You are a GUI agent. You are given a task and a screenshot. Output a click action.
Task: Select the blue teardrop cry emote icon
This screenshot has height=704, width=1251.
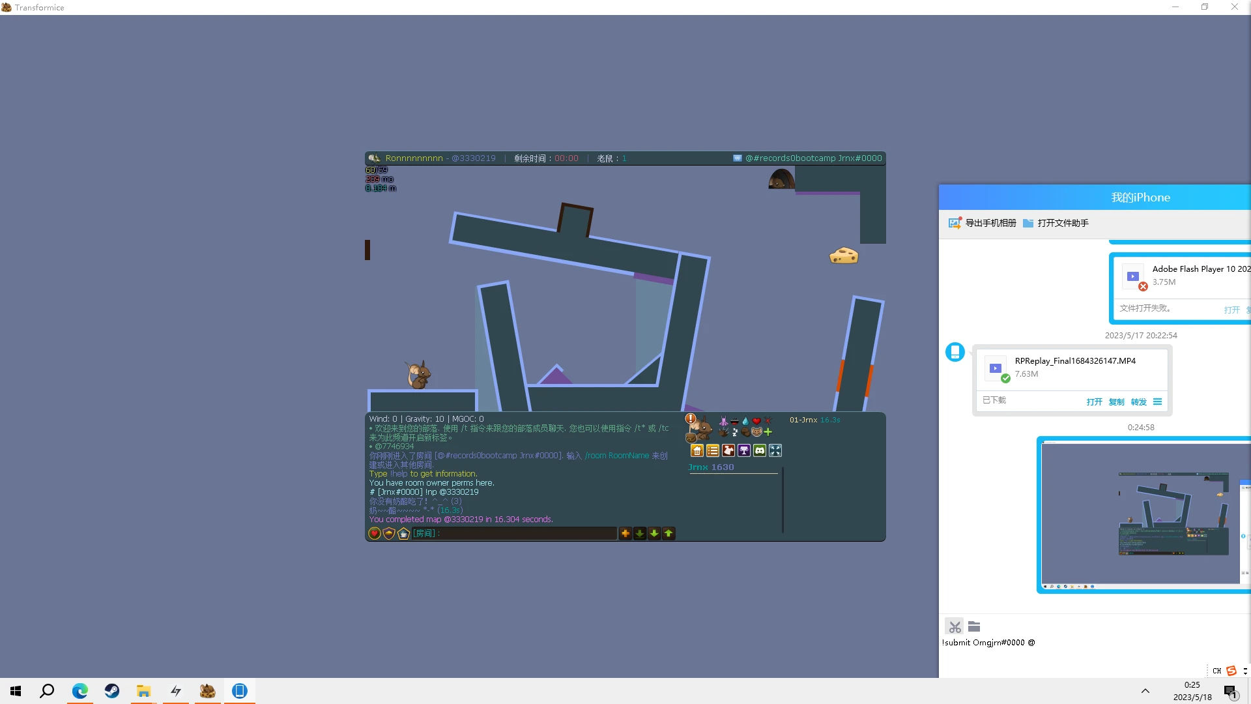coord(745,421)
